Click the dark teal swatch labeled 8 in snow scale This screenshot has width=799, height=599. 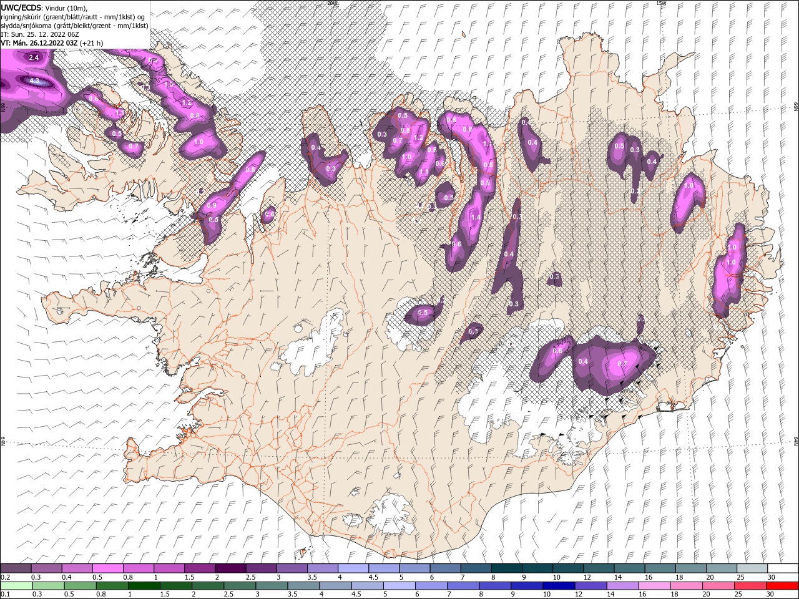pos(506,568)
